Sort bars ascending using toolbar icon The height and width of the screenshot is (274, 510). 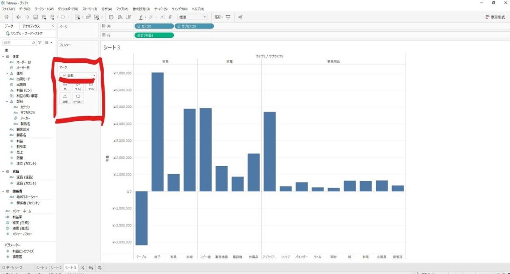(119, 17)
